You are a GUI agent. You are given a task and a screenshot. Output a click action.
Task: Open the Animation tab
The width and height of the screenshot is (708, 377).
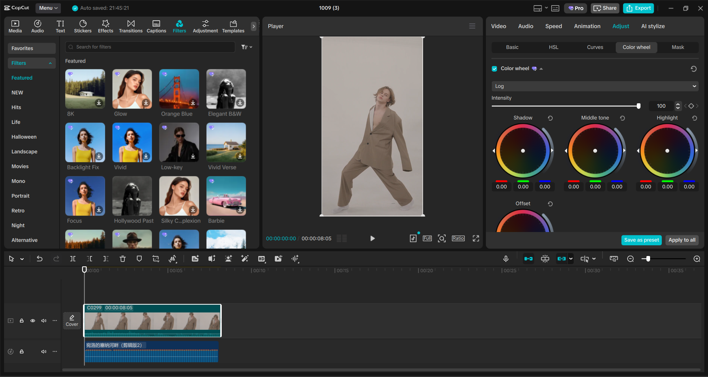pos(587,26)
